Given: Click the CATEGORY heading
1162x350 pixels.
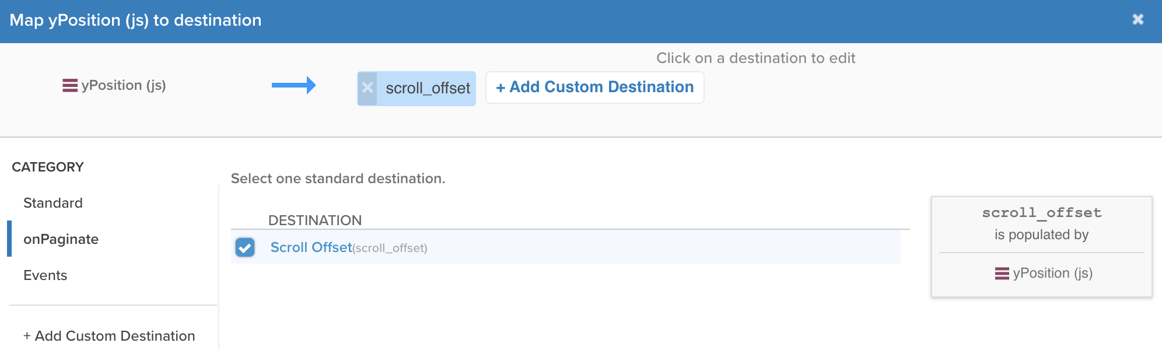Looking at the screenshot, I should (x=48, y=167).
